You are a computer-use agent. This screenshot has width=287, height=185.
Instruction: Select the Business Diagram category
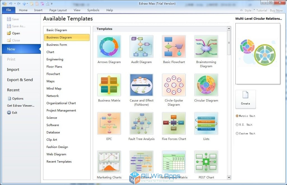[67, 37]
